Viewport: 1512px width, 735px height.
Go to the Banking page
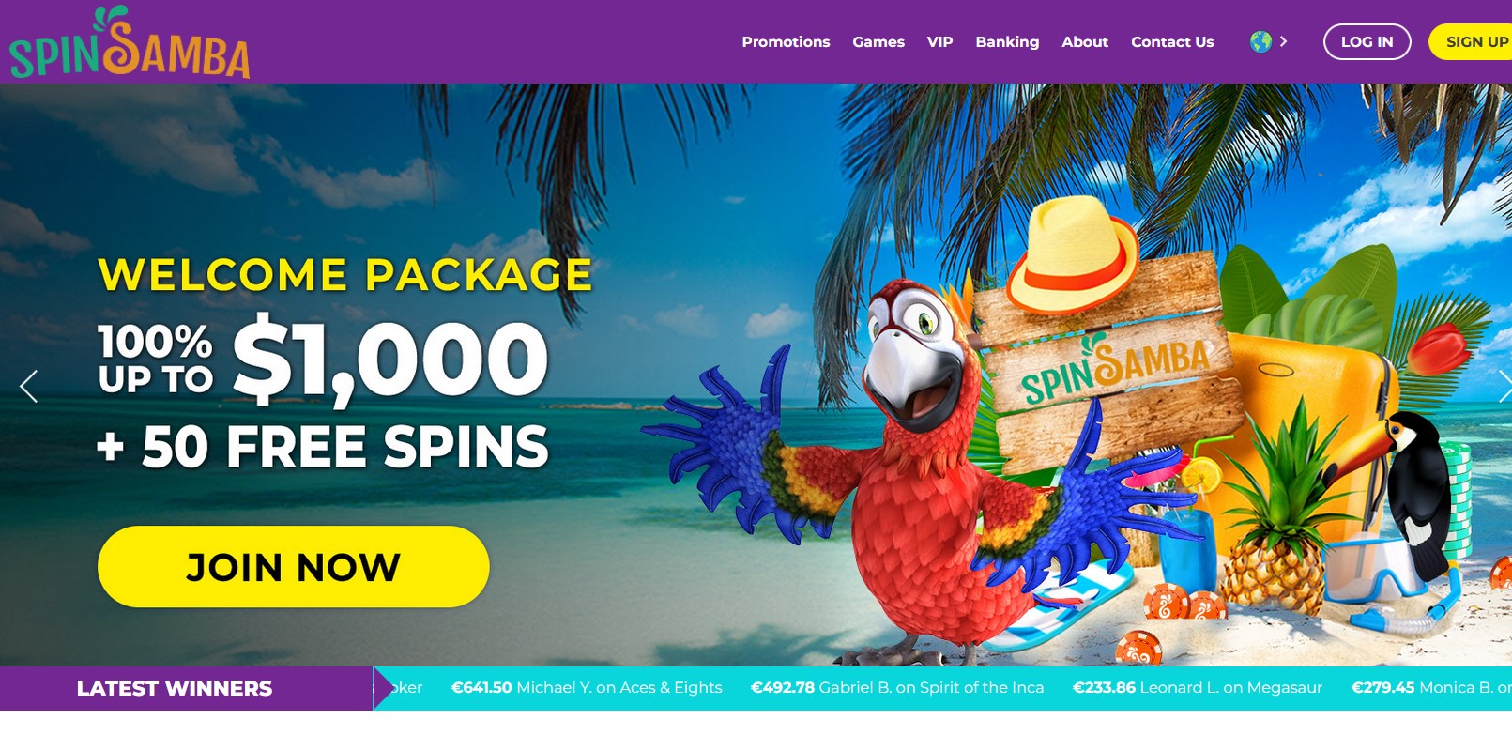coord(1007,42)
